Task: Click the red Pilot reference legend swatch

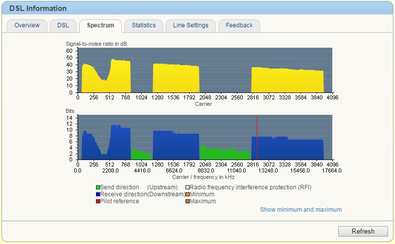Action: [x=98, y=202]
